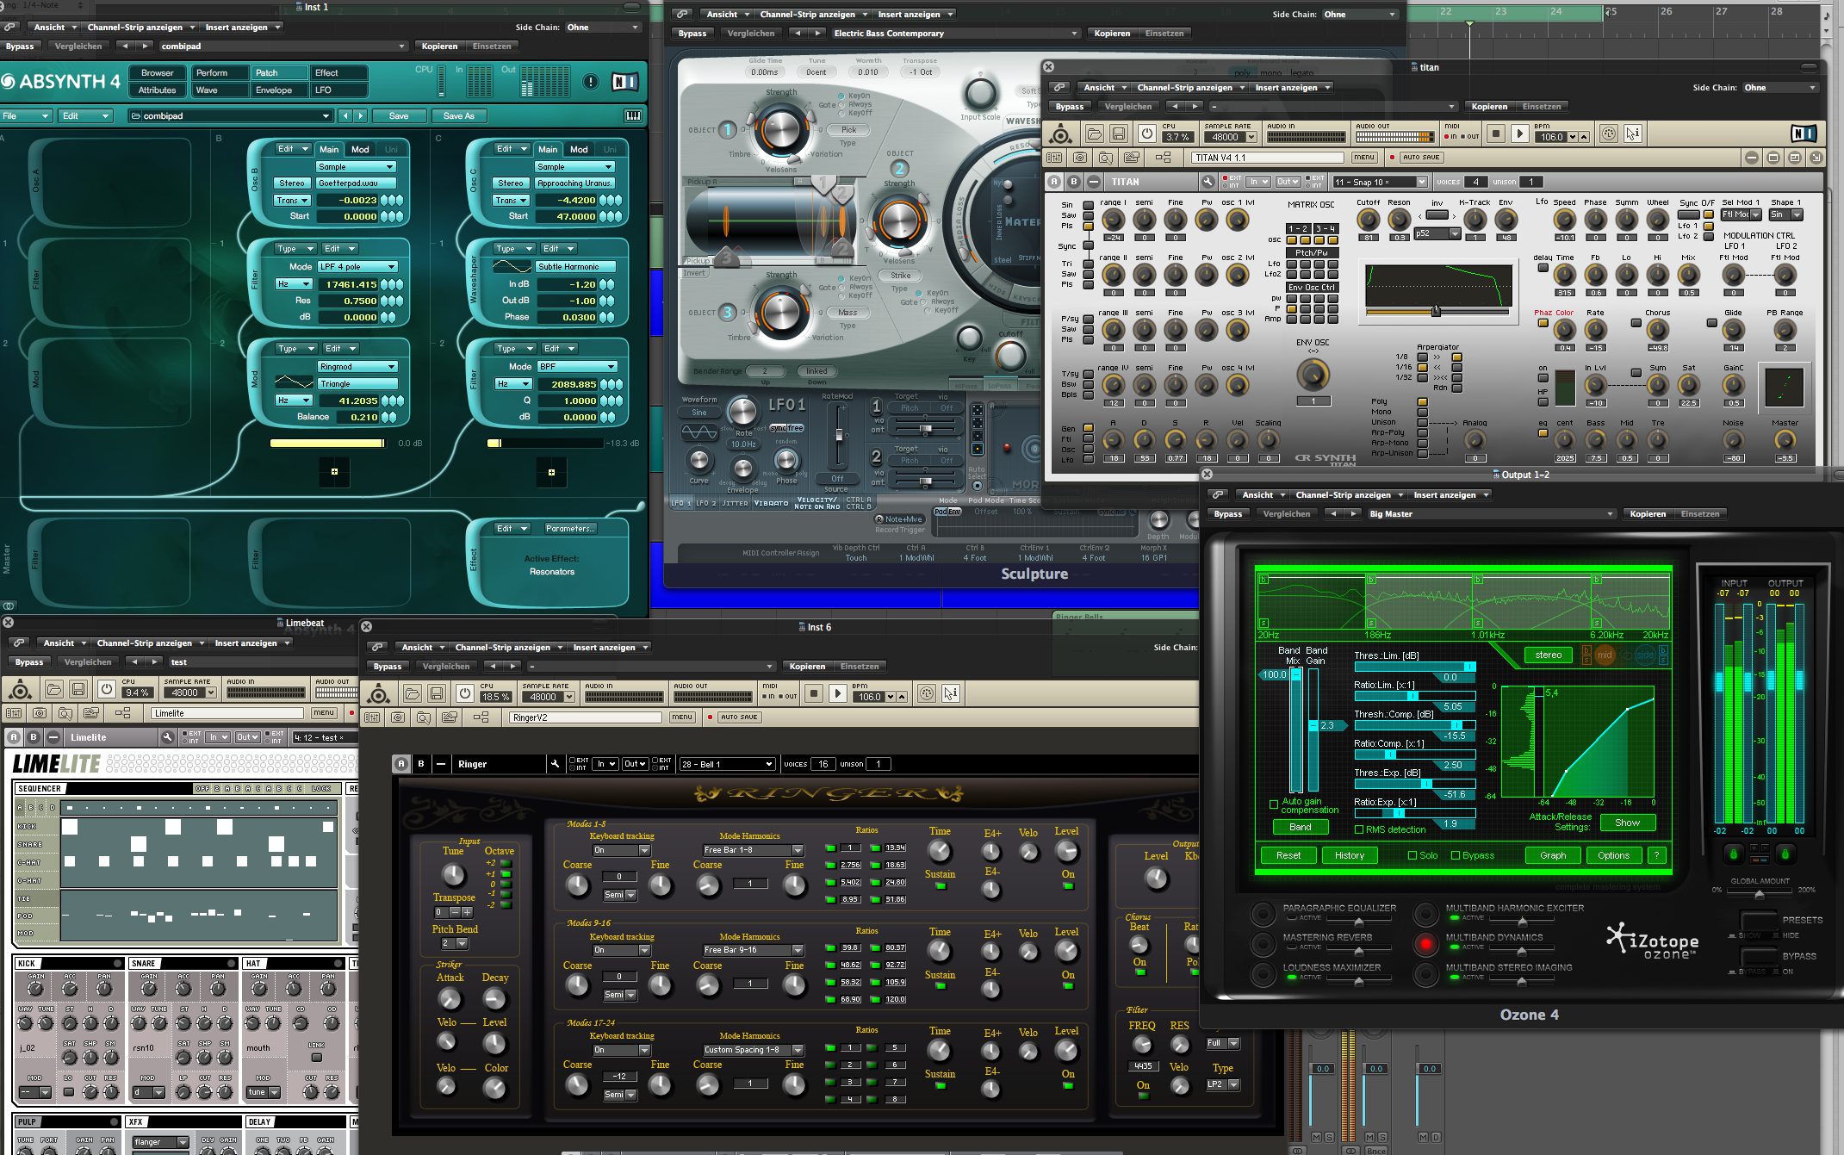Save icon in Titan Reaktor toolbar
The height and width of the screenshot is (1155, 1844).
click(x=1118, y=134)
